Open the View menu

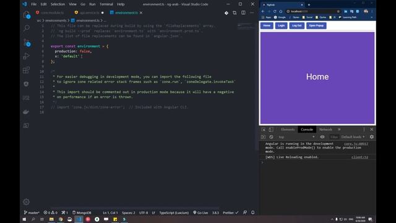tap(72, 4)
